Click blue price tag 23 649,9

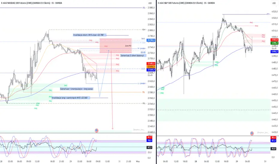click(151, 70)
